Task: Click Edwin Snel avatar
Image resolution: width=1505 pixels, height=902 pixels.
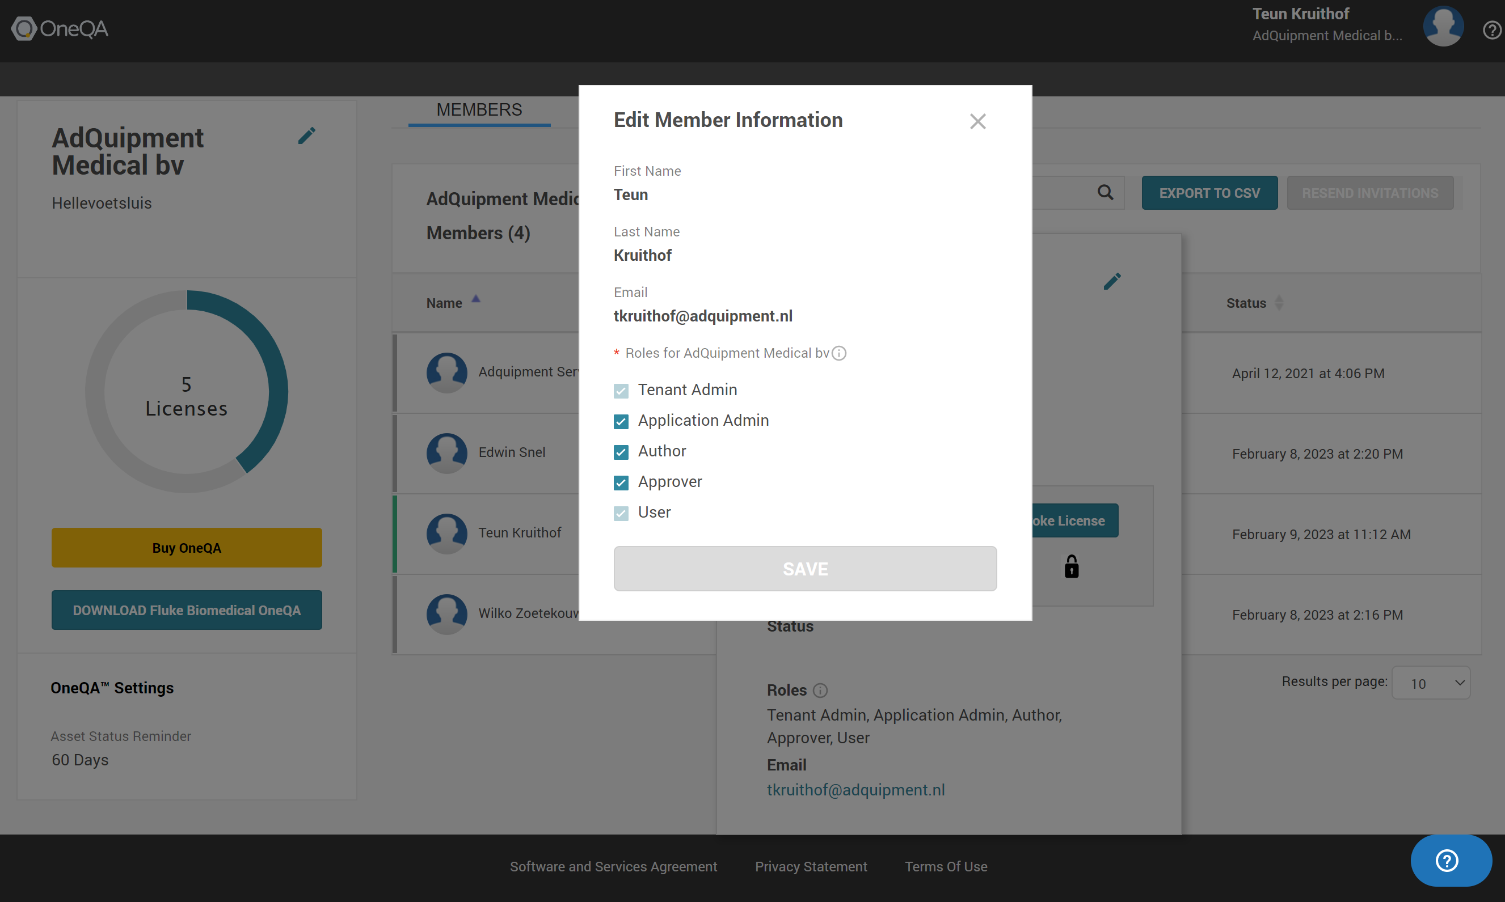Action: (447, 454)
